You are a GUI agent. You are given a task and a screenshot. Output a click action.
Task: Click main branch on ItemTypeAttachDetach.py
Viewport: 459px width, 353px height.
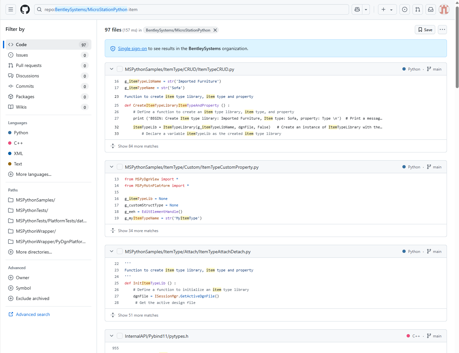(x=434, y=252)
